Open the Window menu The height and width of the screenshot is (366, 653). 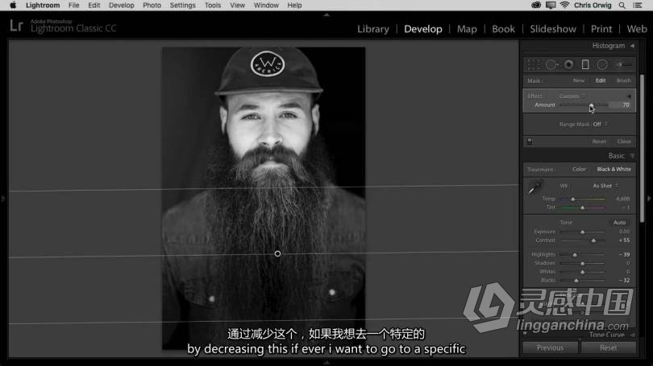click(x=266, y=6)
